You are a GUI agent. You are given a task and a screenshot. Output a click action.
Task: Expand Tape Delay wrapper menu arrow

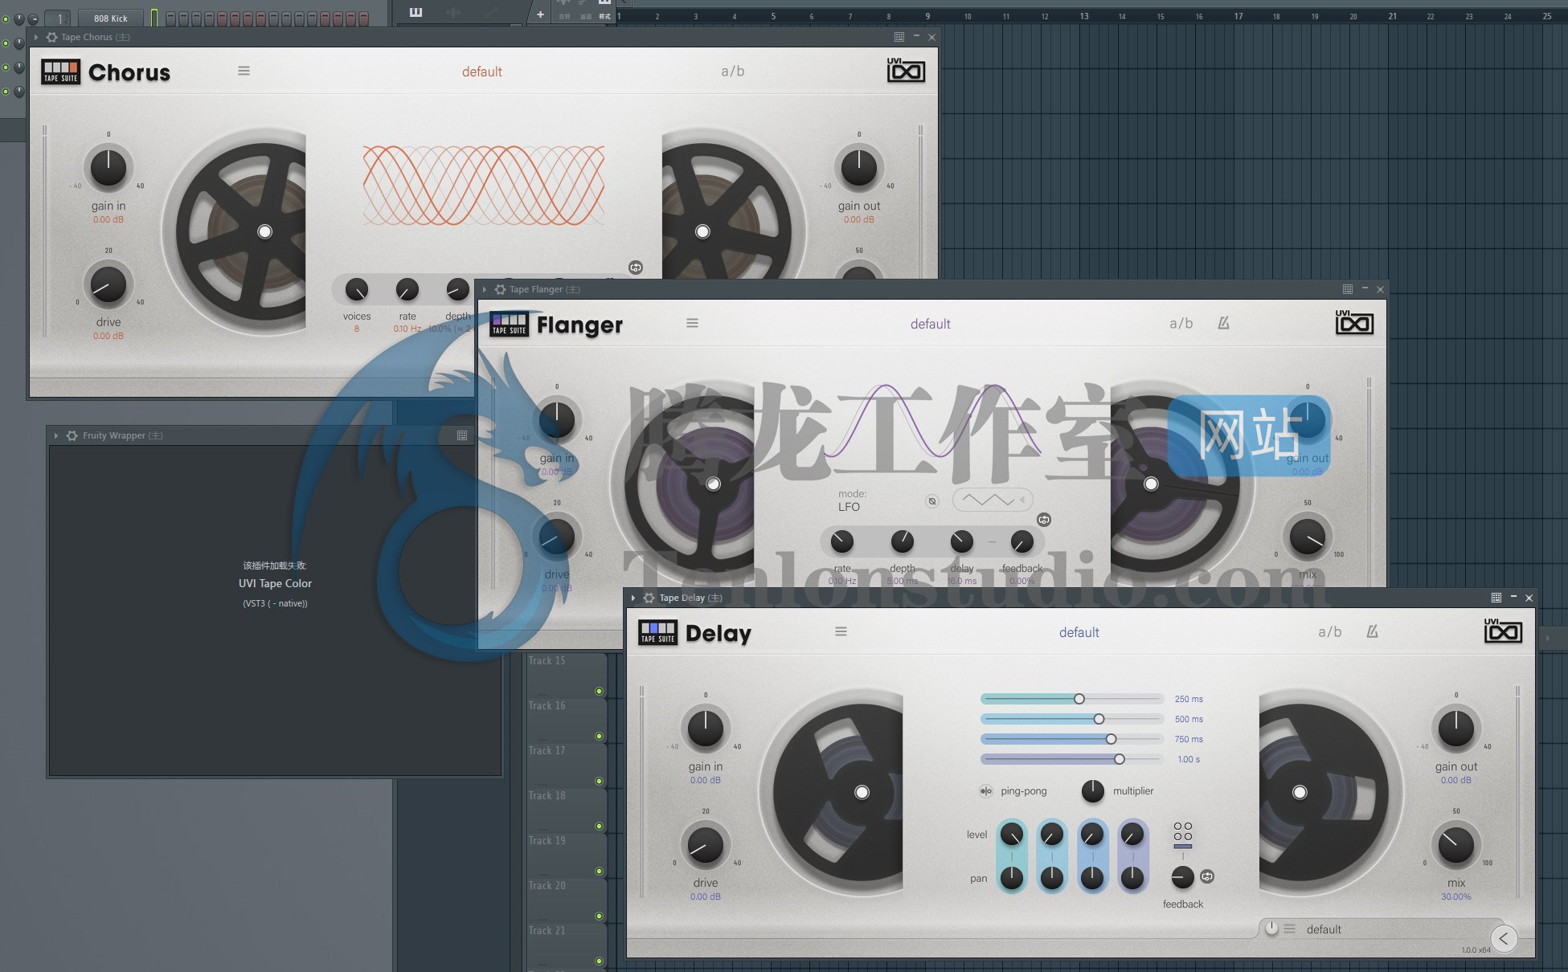tap(633, 598)
